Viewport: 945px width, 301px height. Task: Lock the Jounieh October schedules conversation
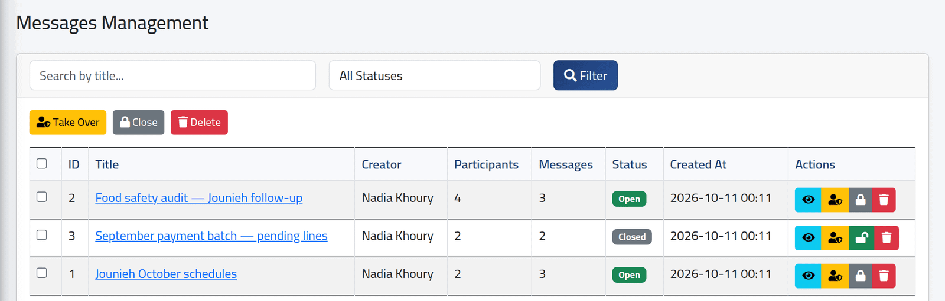(861, 276)
